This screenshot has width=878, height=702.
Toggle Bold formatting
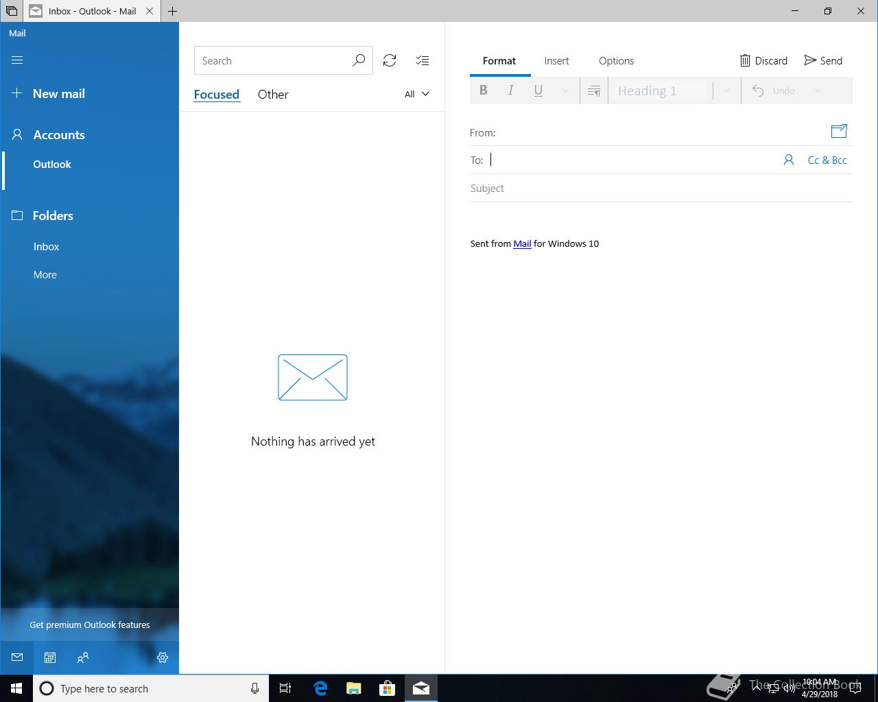coord(484,90)
